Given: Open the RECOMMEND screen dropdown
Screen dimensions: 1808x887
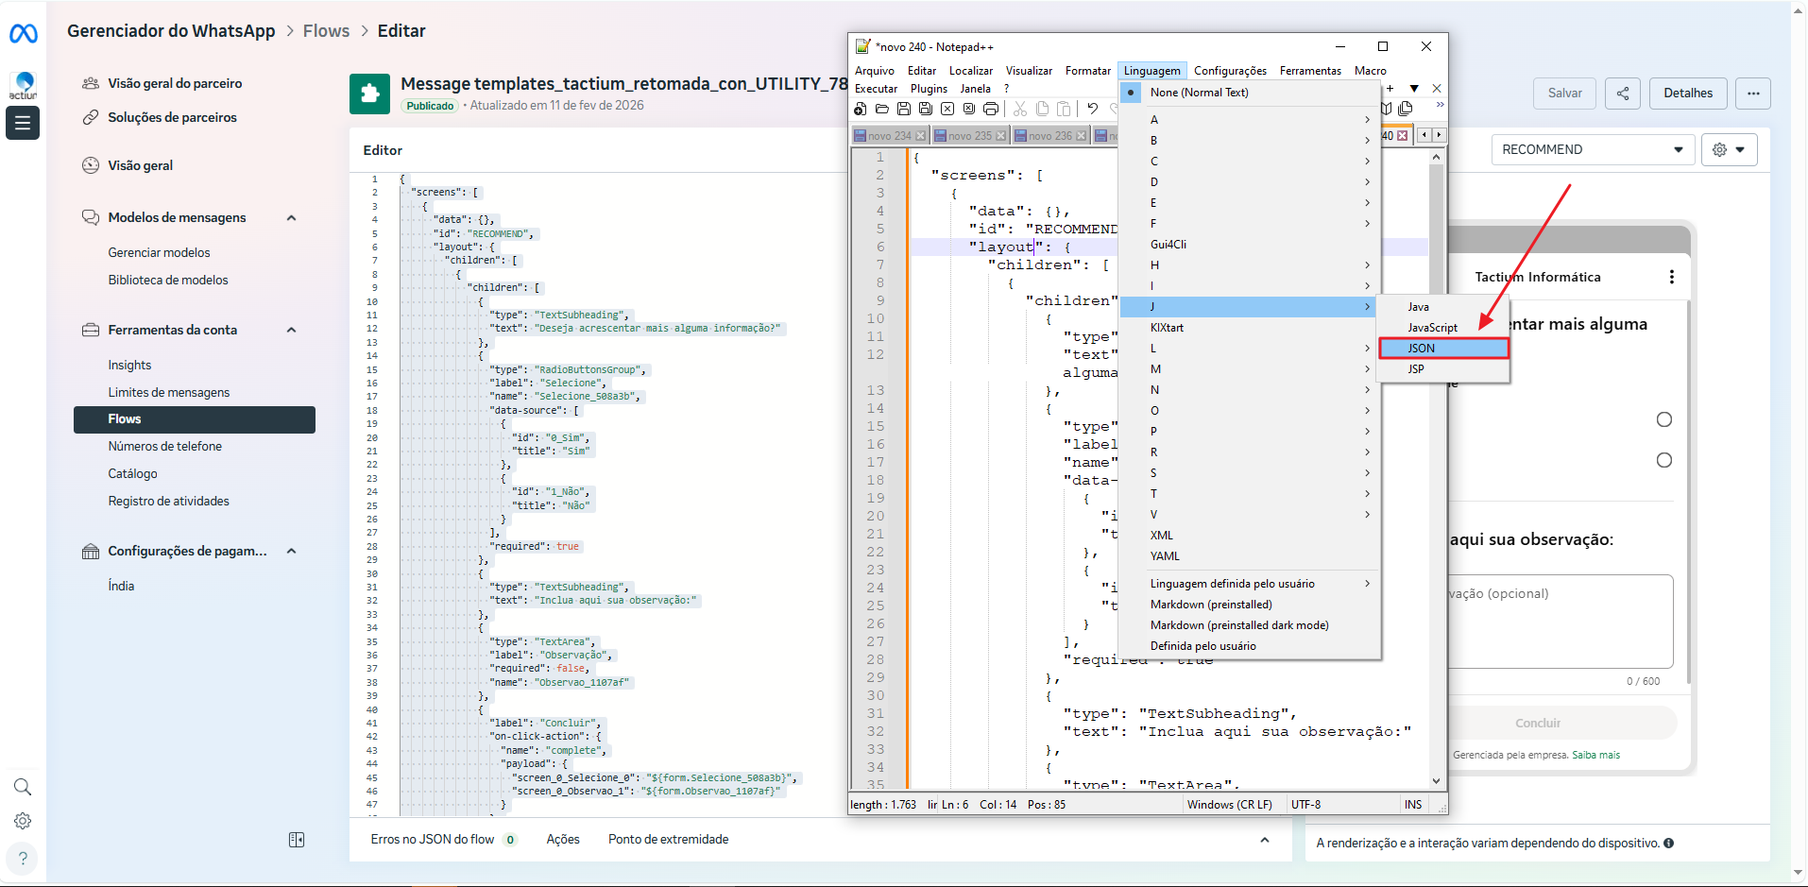Looking at the screenshot, I should [x=1592, y=150].
